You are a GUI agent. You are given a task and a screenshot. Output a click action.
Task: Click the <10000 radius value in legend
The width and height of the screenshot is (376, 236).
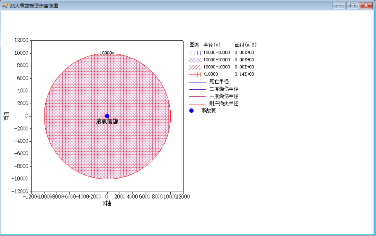211,74
